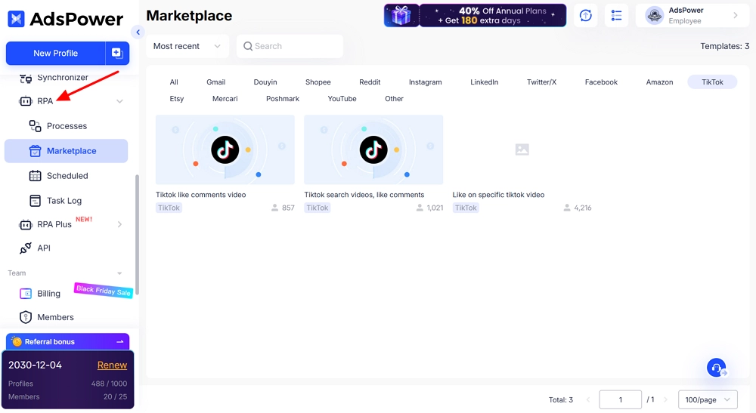Select the Douyin category tab
This screenshot has height=413, width=756.
tap(265, 82)
